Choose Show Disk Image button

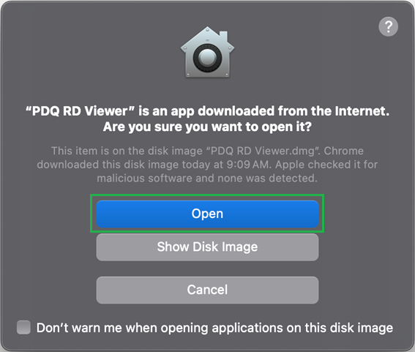[x=207, y=247]
